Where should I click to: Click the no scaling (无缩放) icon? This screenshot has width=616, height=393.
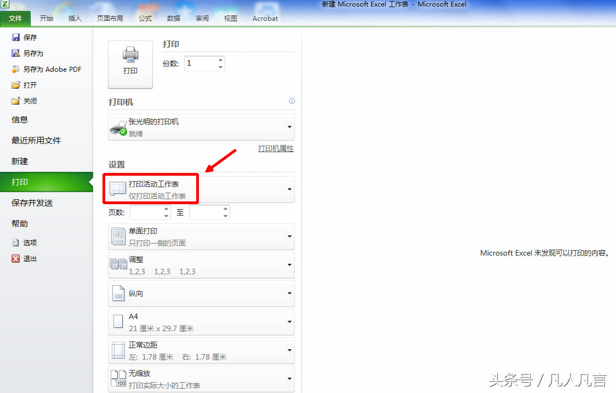click(118, 378)
